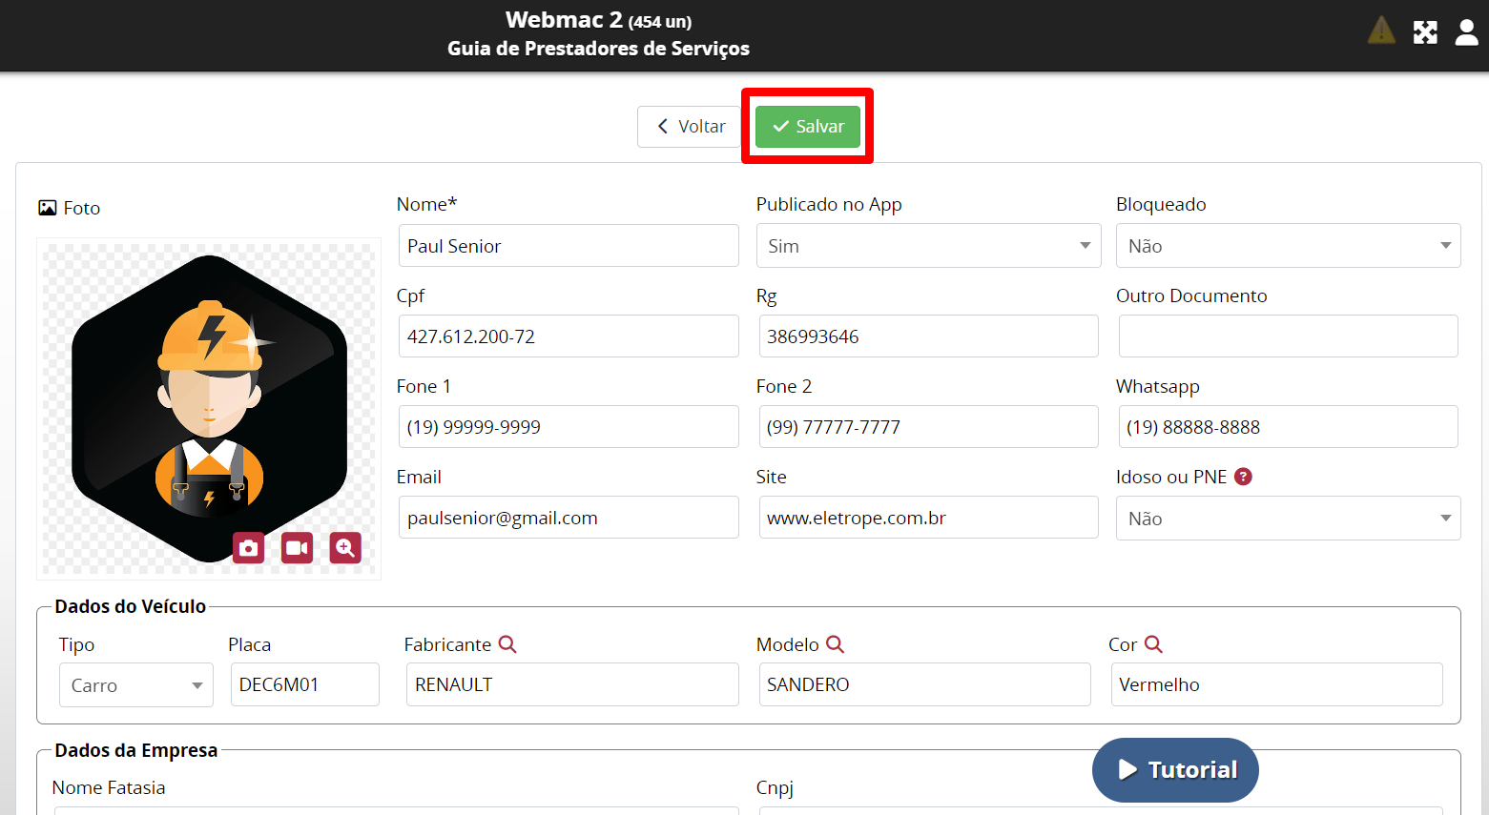Focus the Email input field
1489x815 pixels.
click(568, 518)
